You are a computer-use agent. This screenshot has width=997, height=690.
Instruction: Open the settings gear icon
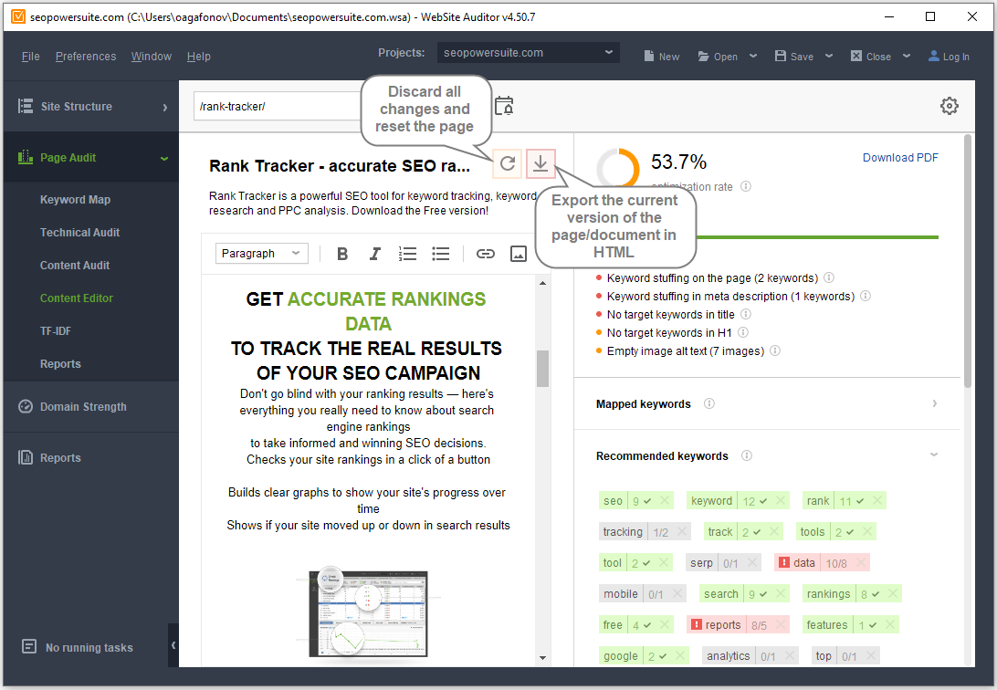tap(950, 106)
